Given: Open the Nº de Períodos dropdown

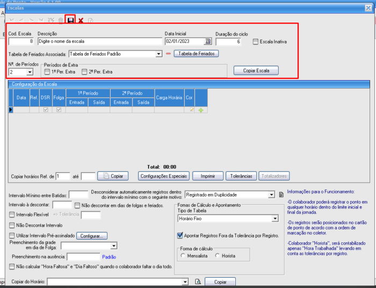Looking at the screenshot, I should coord(29,71).
